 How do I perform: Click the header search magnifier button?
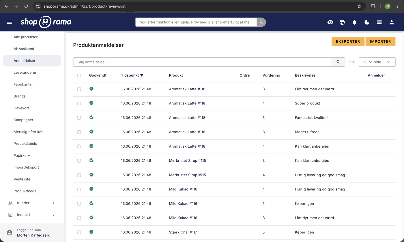point(261,22)
